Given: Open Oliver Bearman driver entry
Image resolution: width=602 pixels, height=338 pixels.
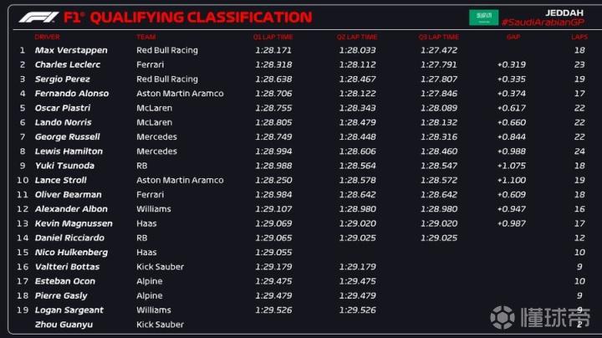Looking at the screenshot, I should (x=69, y=195).
